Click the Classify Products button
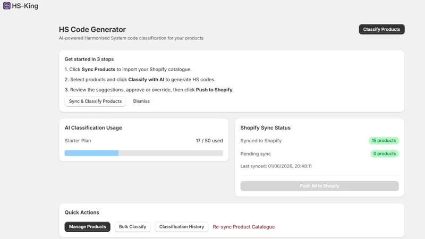Screen dimensions: 425x239 [x=381, y=29]
